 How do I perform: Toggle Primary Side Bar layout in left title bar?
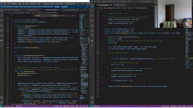(67, 4)
